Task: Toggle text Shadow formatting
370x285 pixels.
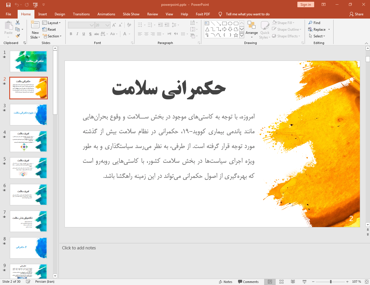Action: tap(90, 34)
